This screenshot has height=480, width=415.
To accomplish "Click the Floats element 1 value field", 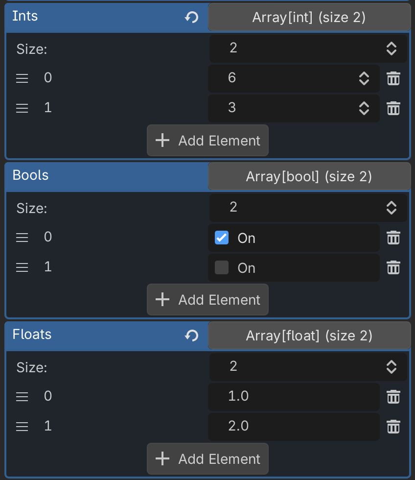I will coord(294,427).
